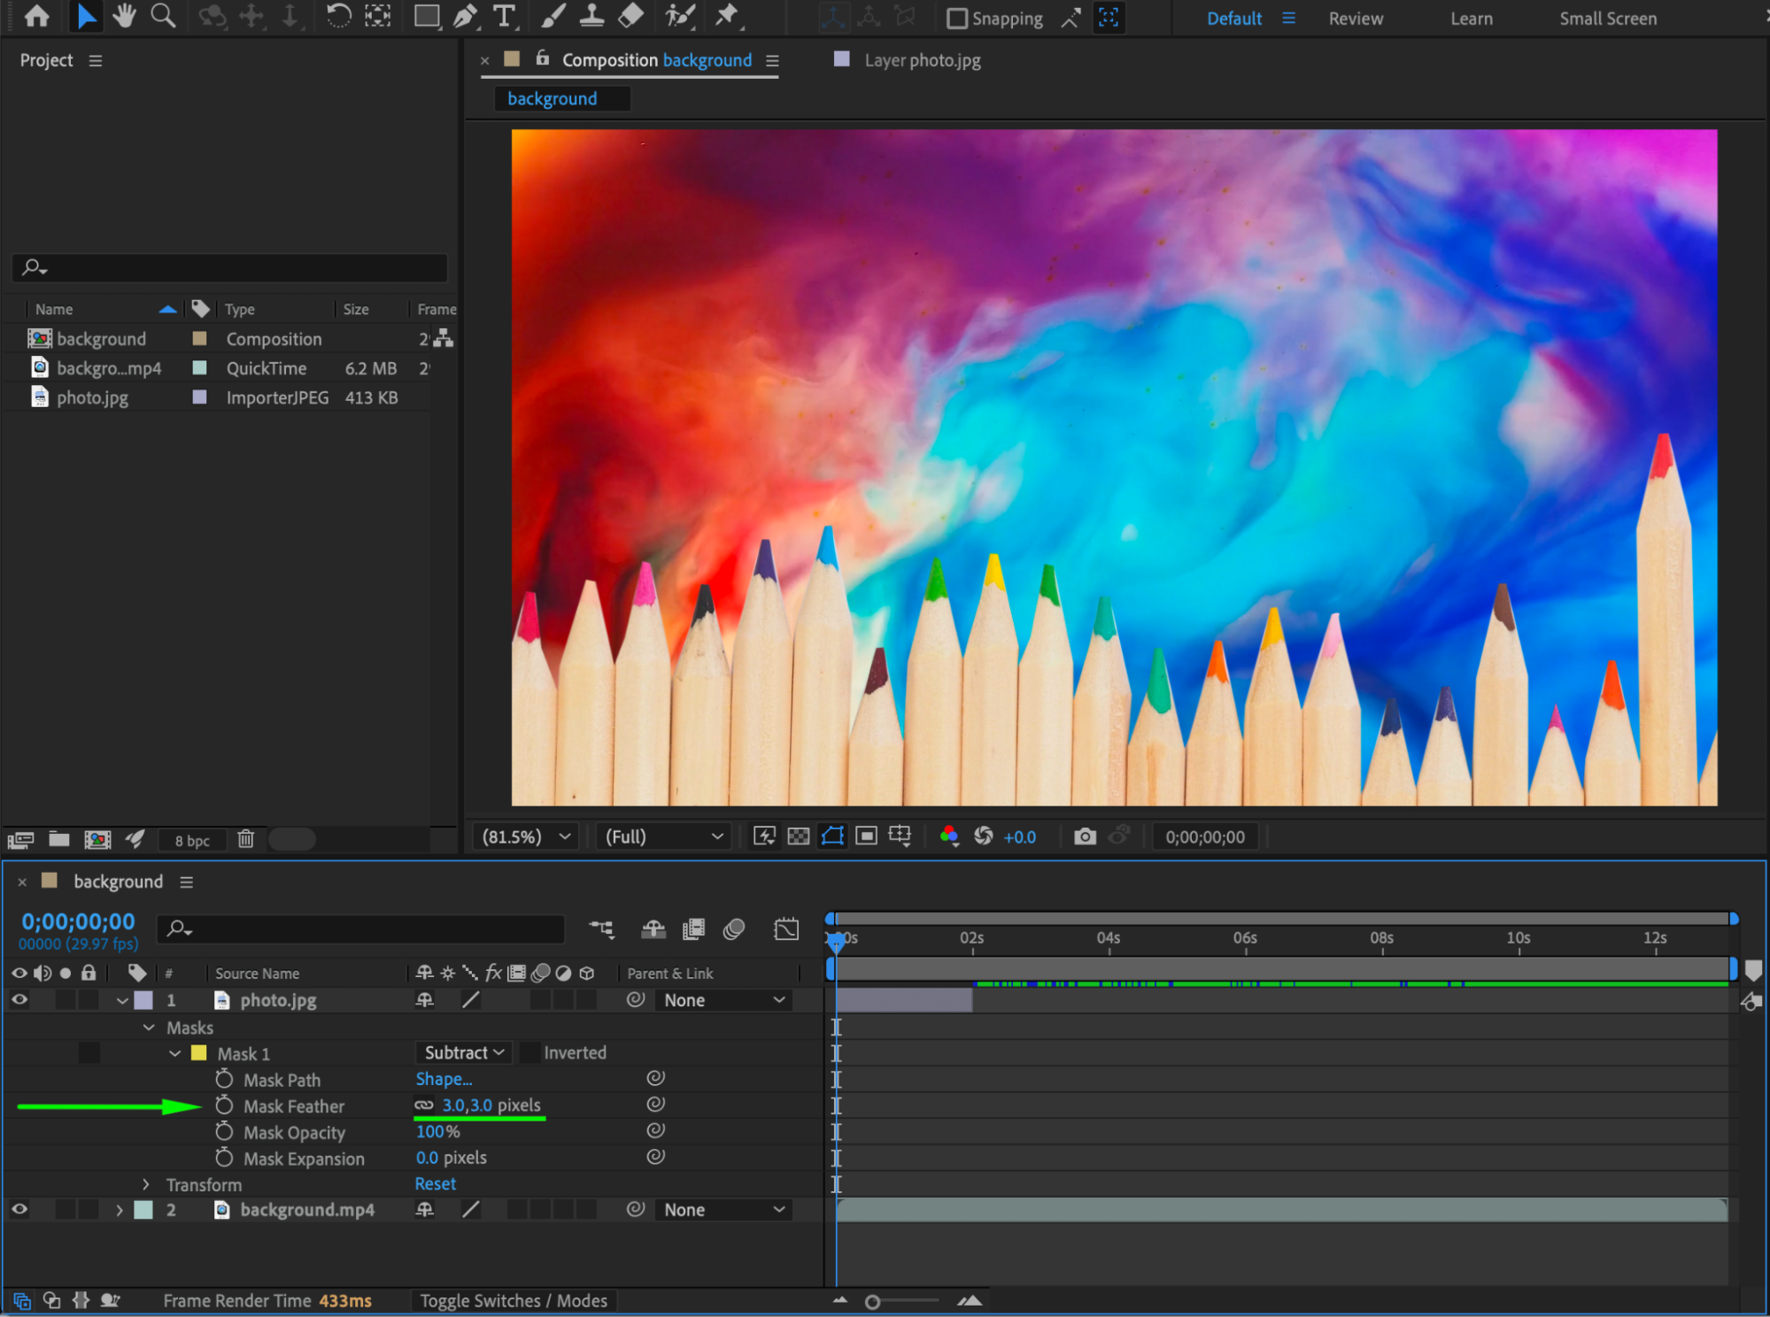This screenshot has width=1770, height=1317.
Task: Open the Subtract mask mode dropdown
Action: 463,1052
